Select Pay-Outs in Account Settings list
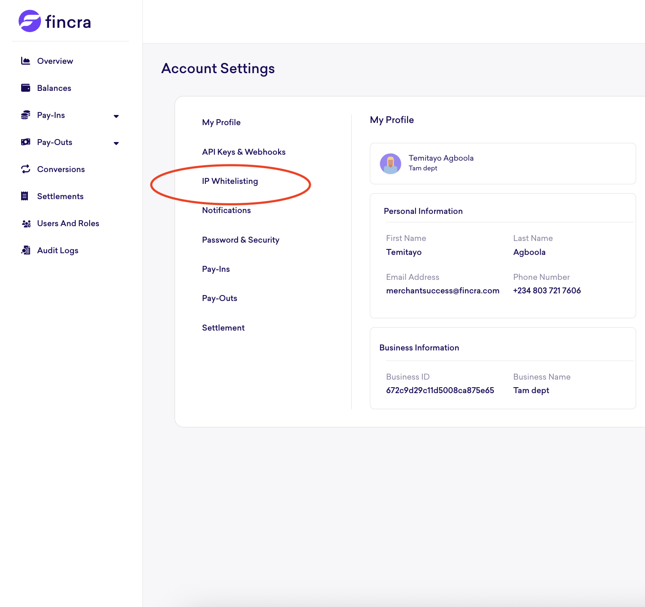Screen dimensions: 645x607 [x=219, y=298]
